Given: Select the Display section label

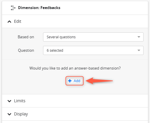Looking at the screenshot, I should pos(21,114).
